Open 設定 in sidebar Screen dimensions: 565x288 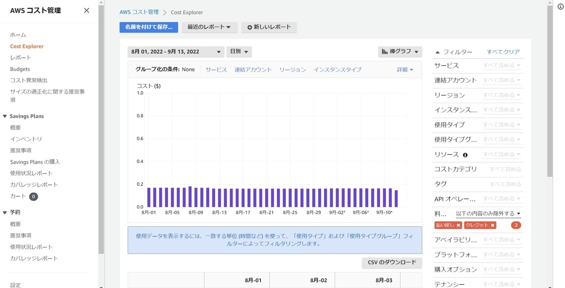16,285
